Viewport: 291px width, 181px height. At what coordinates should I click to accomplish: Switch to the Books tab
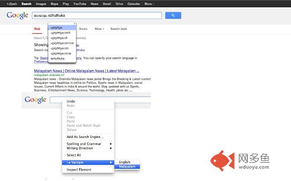point(83,29)
